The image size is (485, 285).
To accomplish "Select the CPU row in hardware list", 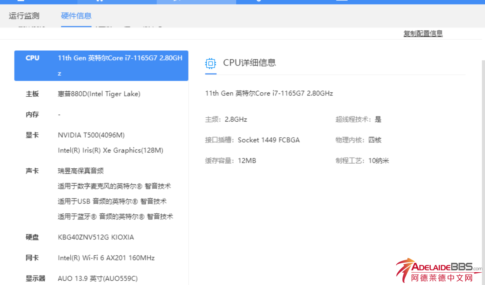I will click(101, 66).
